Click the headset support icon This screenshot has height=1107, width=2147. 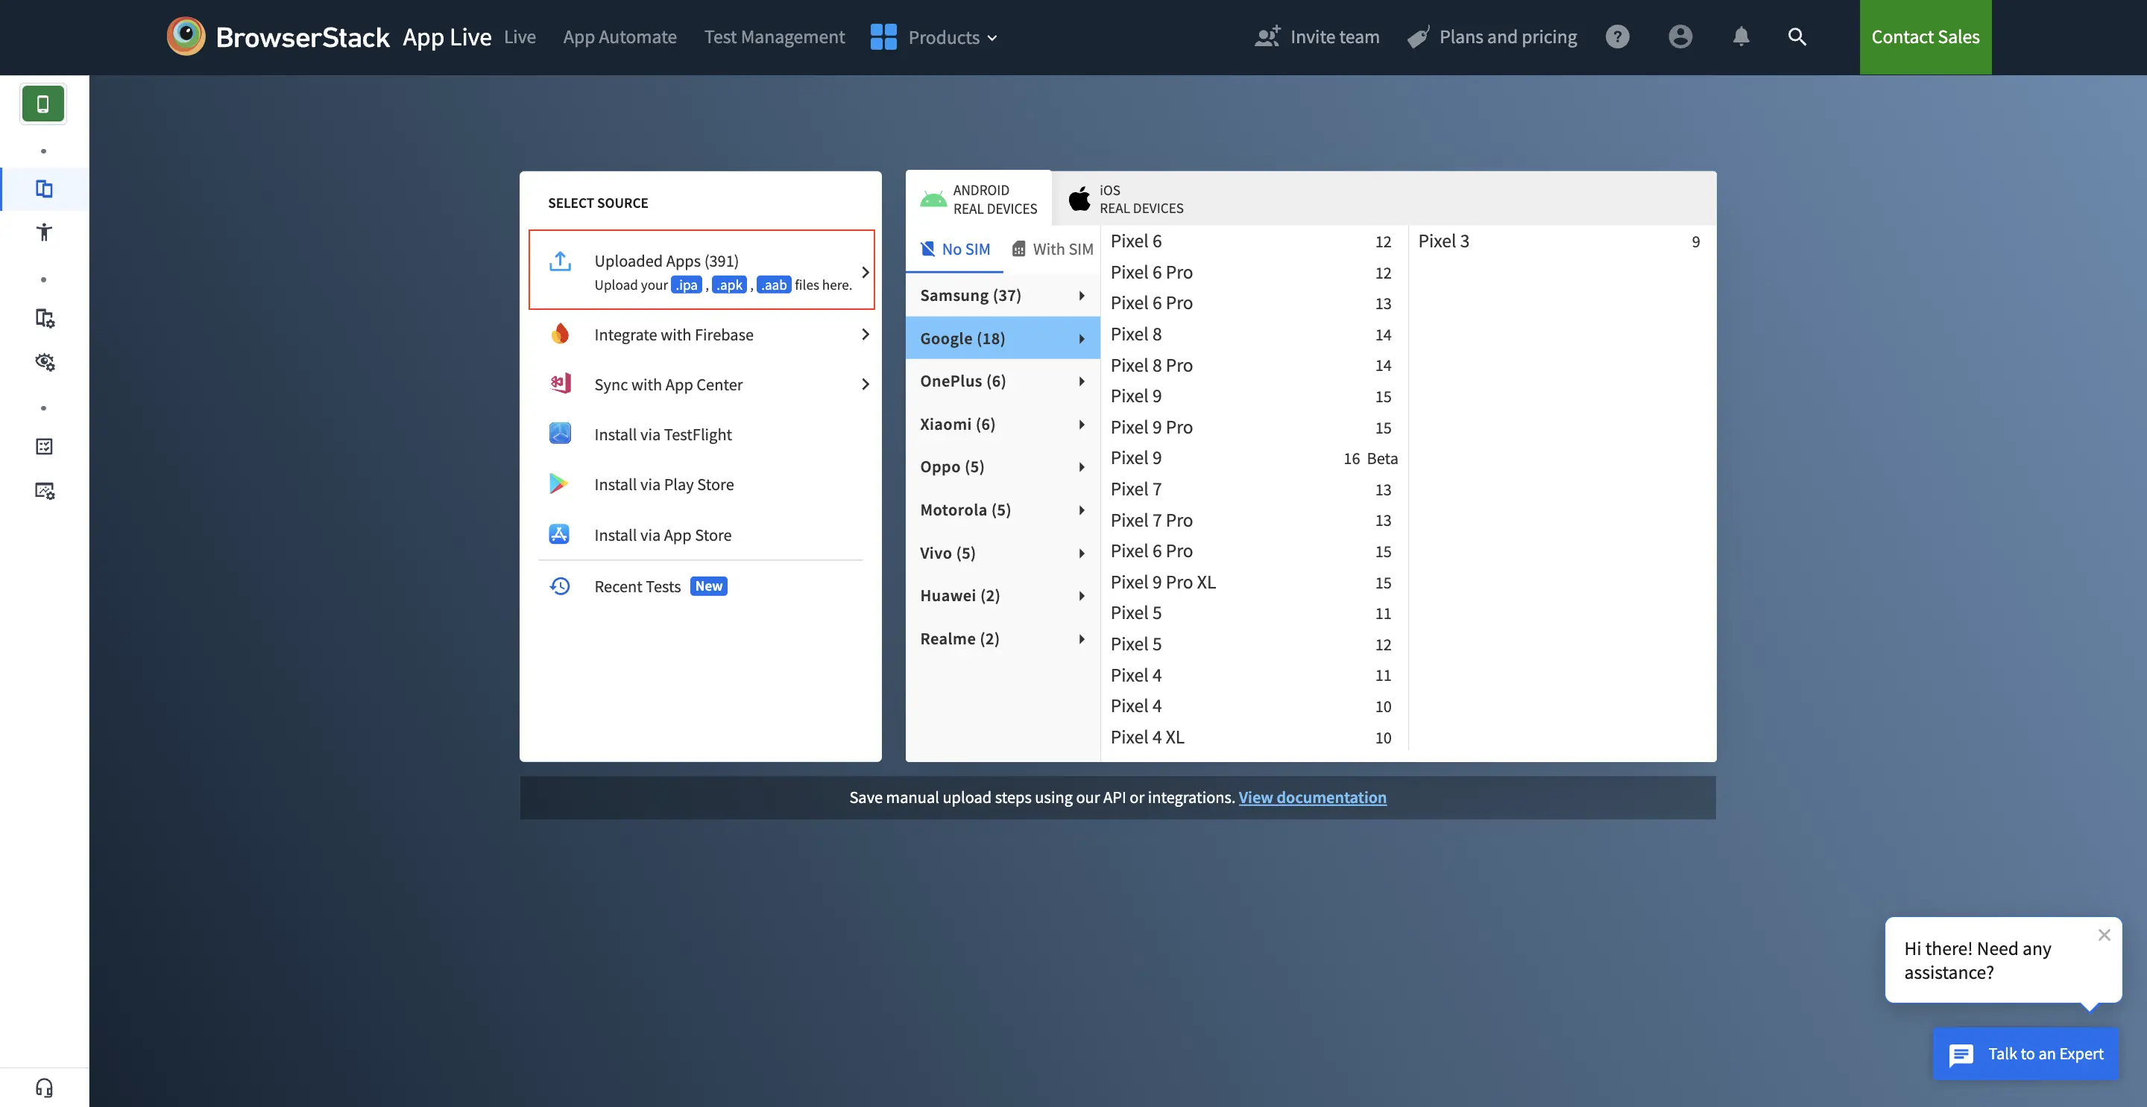(x=44, y=1088)
